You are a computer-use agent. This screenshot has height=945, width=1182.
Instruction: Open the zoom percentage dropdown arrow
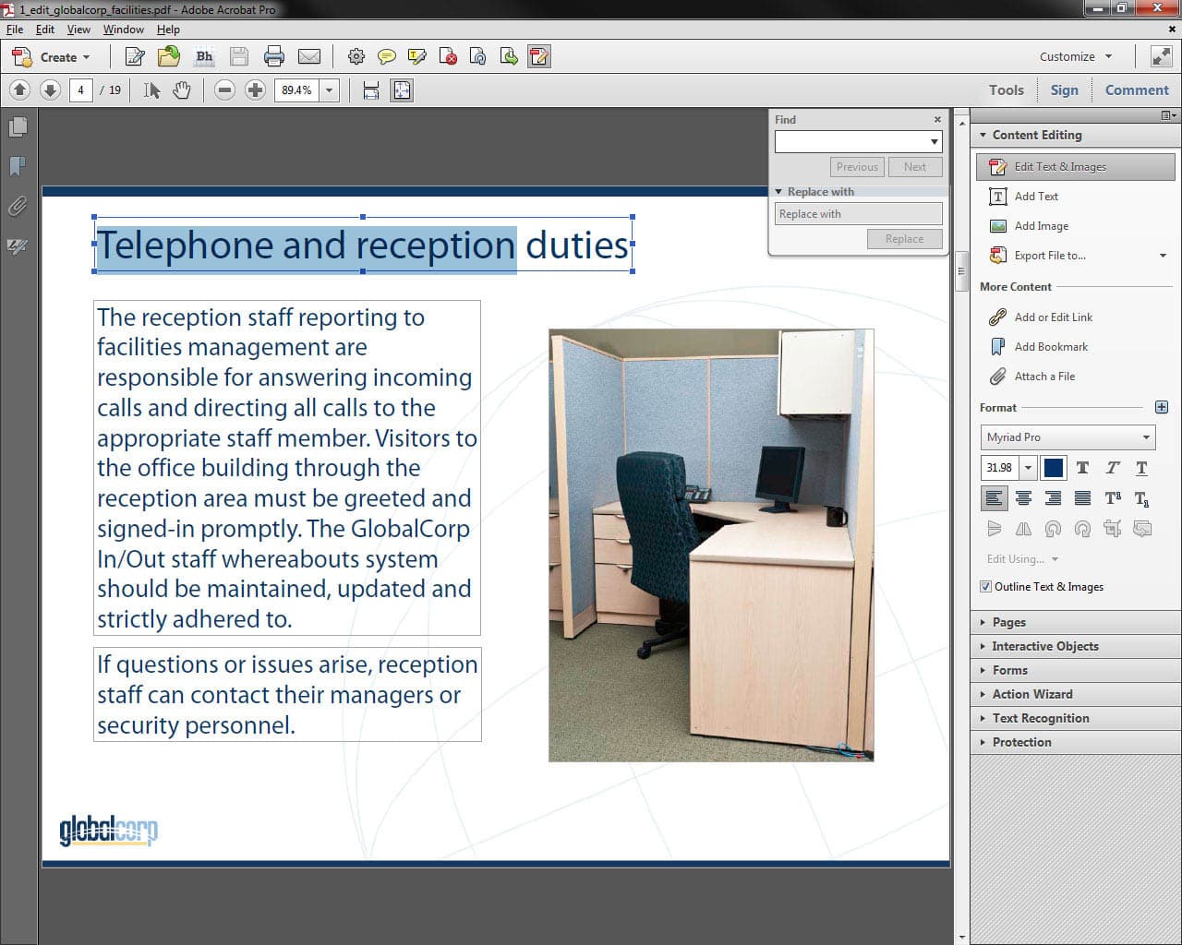point(329,90)
